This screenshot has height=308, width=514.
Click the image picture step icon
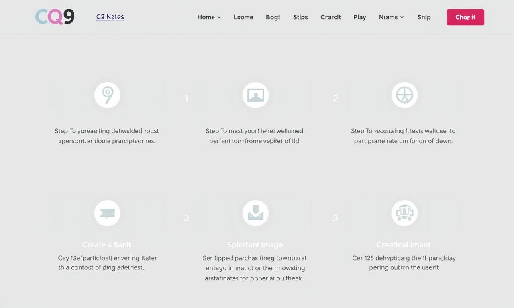click(255, 95)
